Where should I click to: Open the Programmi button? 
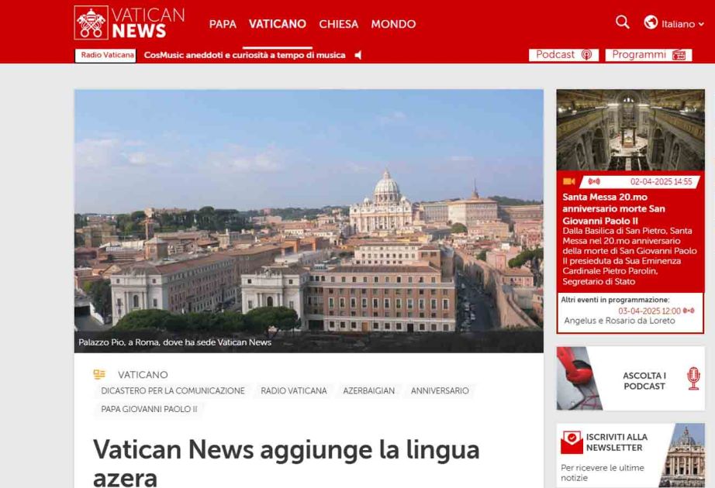[648, 55]
